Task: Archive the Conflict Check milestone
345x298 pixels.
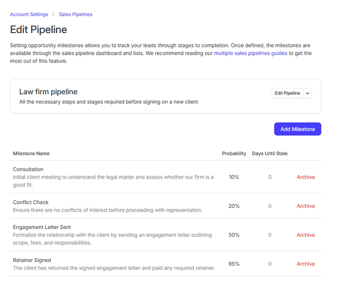Action: 306,206
